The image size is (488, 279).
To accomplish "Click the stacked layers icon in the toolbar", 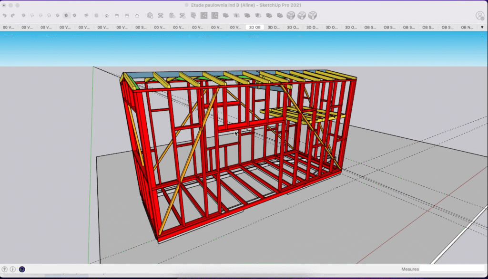I will (x=172, y=15).
